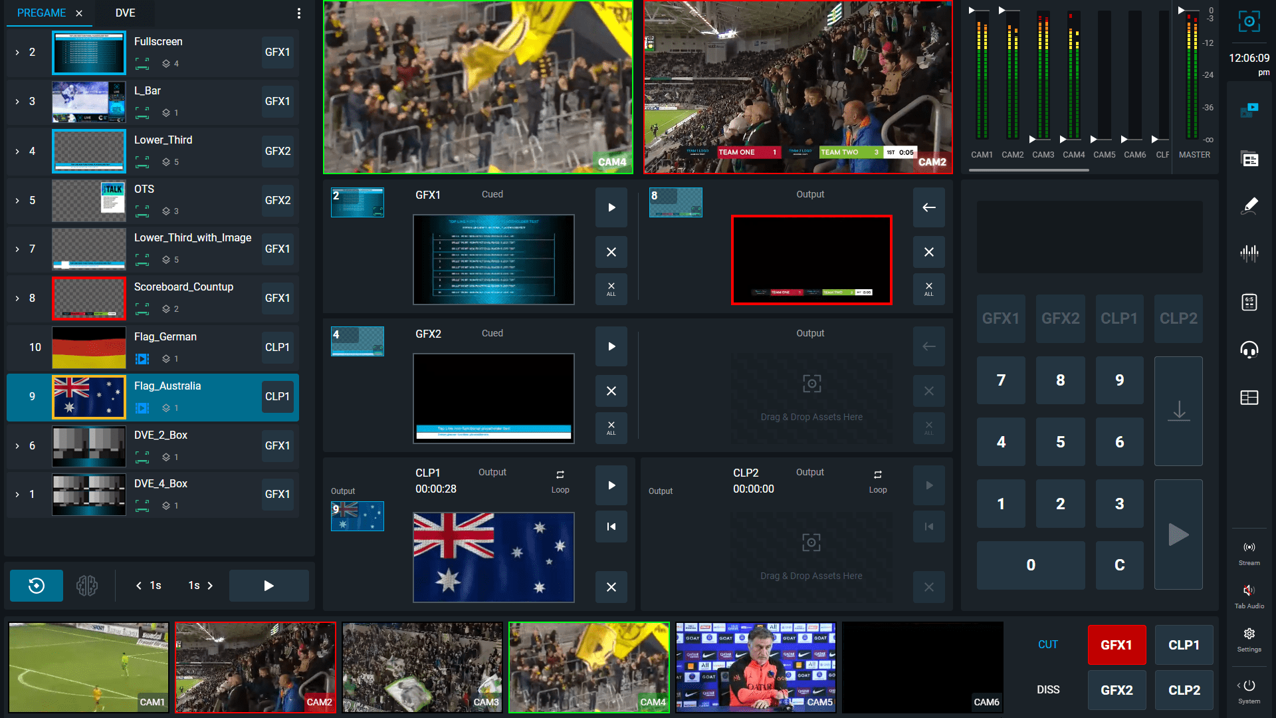Screen dimensions: 1276x718
Task: Click the GFX2 keyer button at bottom
Action: [1116, 690]
